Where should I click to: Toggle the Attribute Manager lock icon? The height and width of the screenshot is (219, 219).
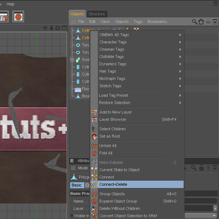pos(201,168)
